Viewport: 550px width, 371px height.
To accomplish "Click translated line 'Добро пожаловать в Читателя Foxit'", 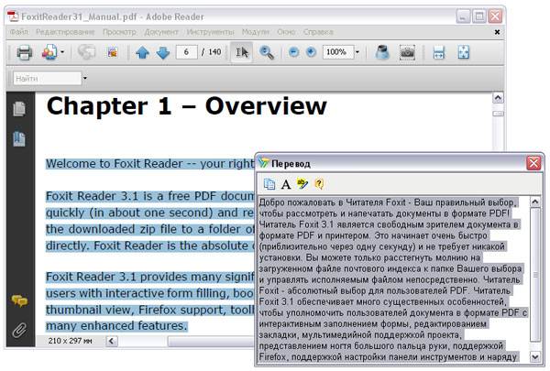I will click(x=388, y=202).
